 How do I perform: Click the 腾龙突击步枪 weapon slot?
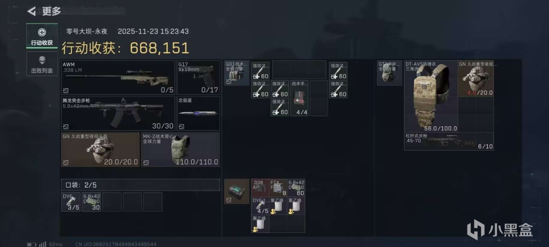click(x=118, y=114)
